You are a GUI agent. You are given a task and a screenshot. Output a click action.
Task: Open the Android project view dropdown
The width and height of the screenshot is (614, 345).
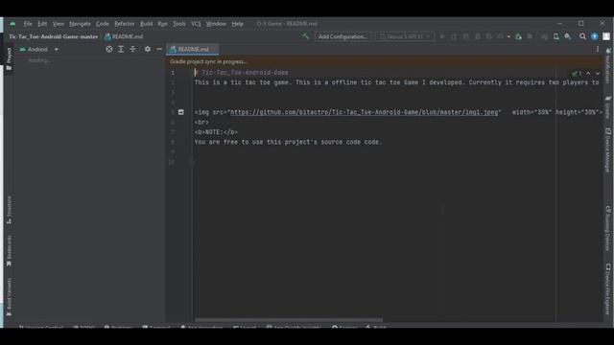click(x=38, y=49)
